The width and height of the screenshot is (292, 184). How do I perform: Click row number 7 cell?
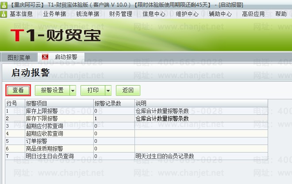tap(15, 156)
